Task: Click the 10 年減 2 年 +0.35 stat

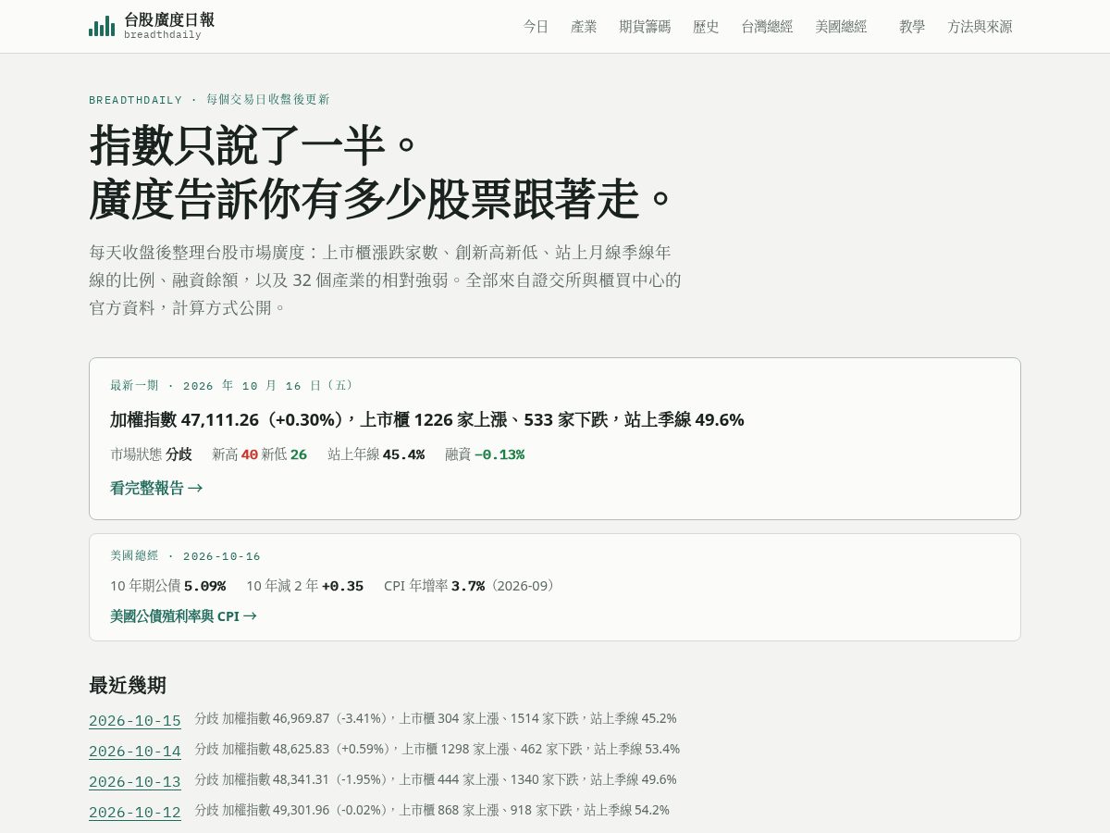Action: (304, 586)
